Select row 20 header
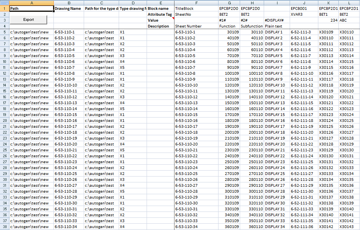The image size is (360, 230). [x=5, y=121]
